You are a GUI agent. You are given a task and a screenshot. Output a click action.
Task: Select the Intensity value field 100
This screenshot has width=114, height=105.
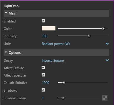pyautogui.click(x=45, y=36)
